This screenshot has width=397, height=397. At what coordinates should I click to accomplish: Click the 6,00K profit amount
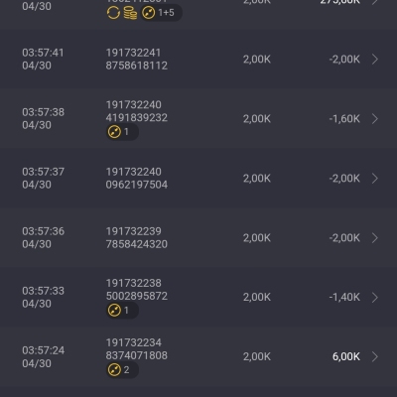pos(346,356)
